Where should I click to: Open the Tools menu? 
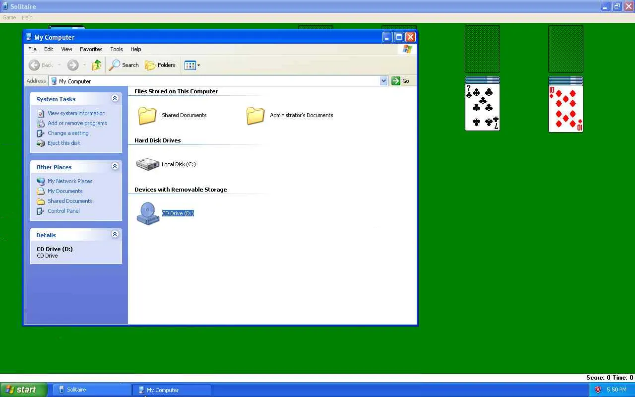117,49
